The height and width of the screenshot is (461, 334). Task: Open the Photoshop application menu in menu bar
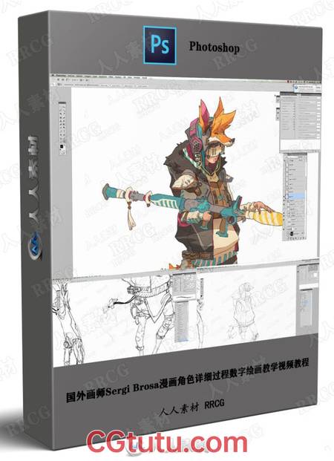coord(61,76)
